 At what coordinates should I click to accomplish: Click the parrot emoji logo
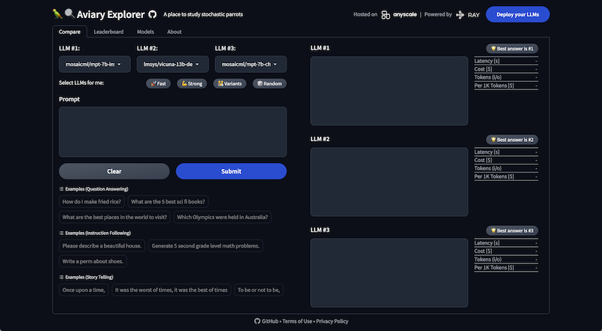(57, 14)
